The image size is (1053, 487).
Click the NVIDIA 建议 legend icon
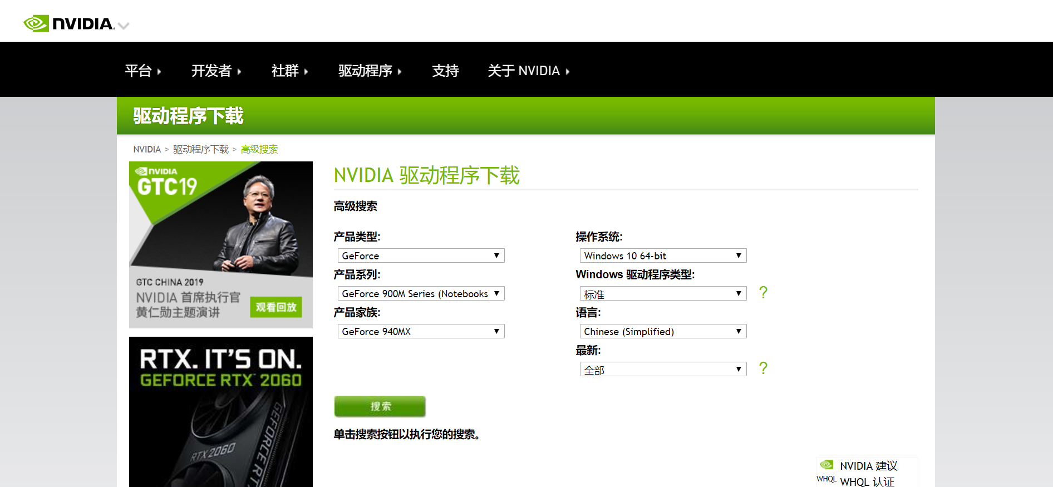(x=826, y=465)
